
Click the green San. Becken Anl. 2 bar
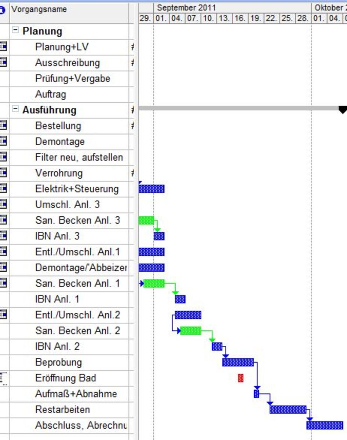pos(191,331)
